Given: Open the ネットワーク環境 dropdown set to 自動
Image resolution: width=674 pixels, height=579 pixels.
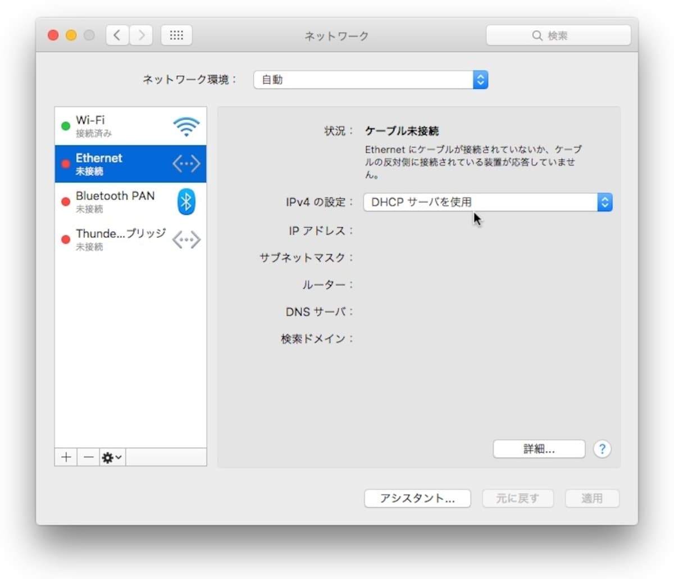Looking at the screenshot, I should 371,80.
